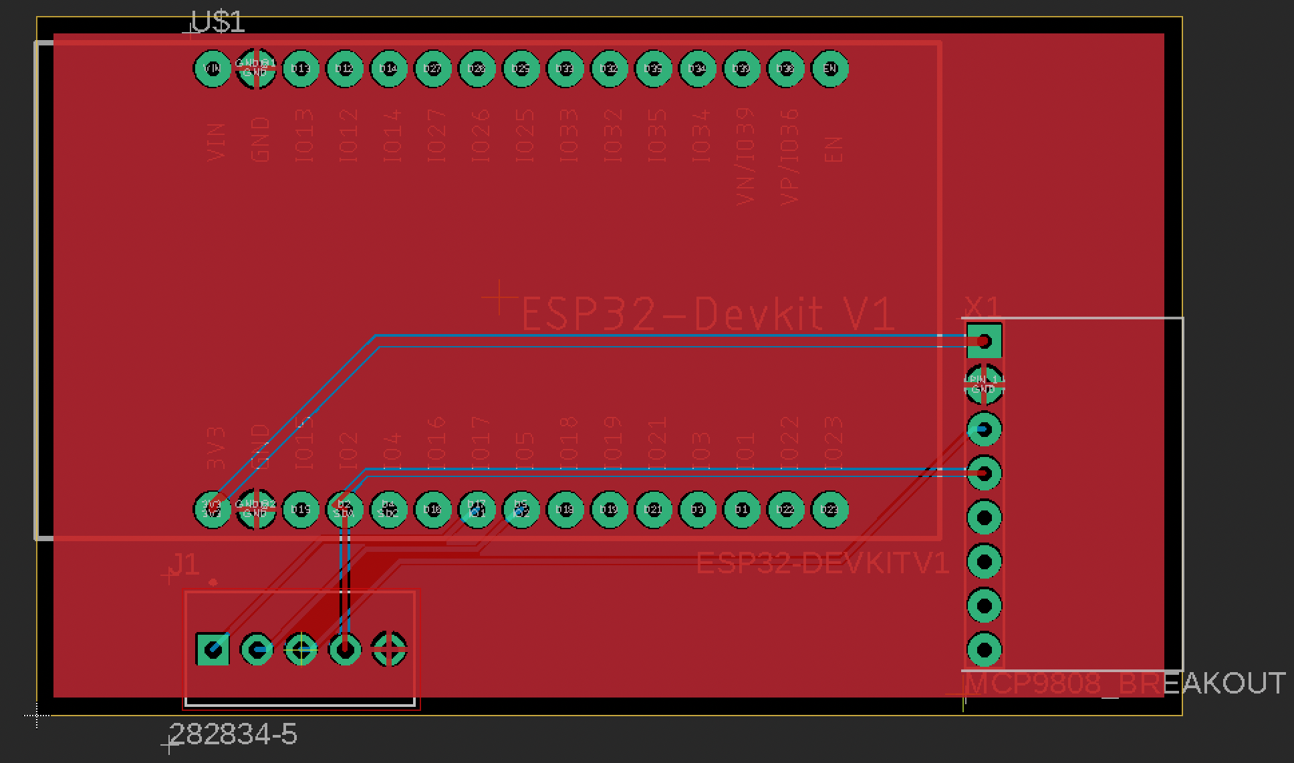The image size is (1294, 763).
Task: Select the J1 pad with the yellow crosshair
Action: [x=301, y=649]
